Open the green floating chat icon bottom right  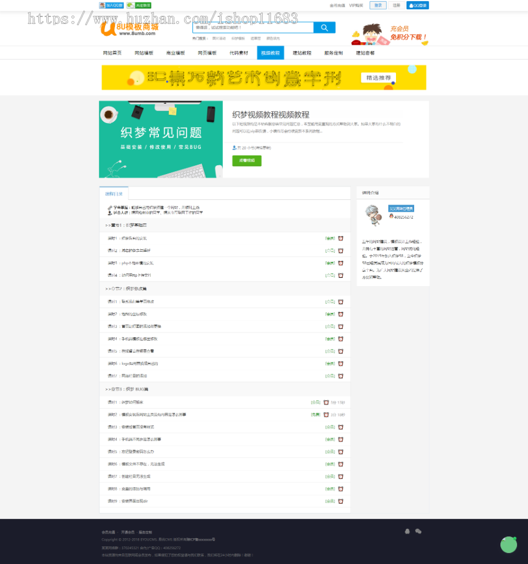pos(509,545)
